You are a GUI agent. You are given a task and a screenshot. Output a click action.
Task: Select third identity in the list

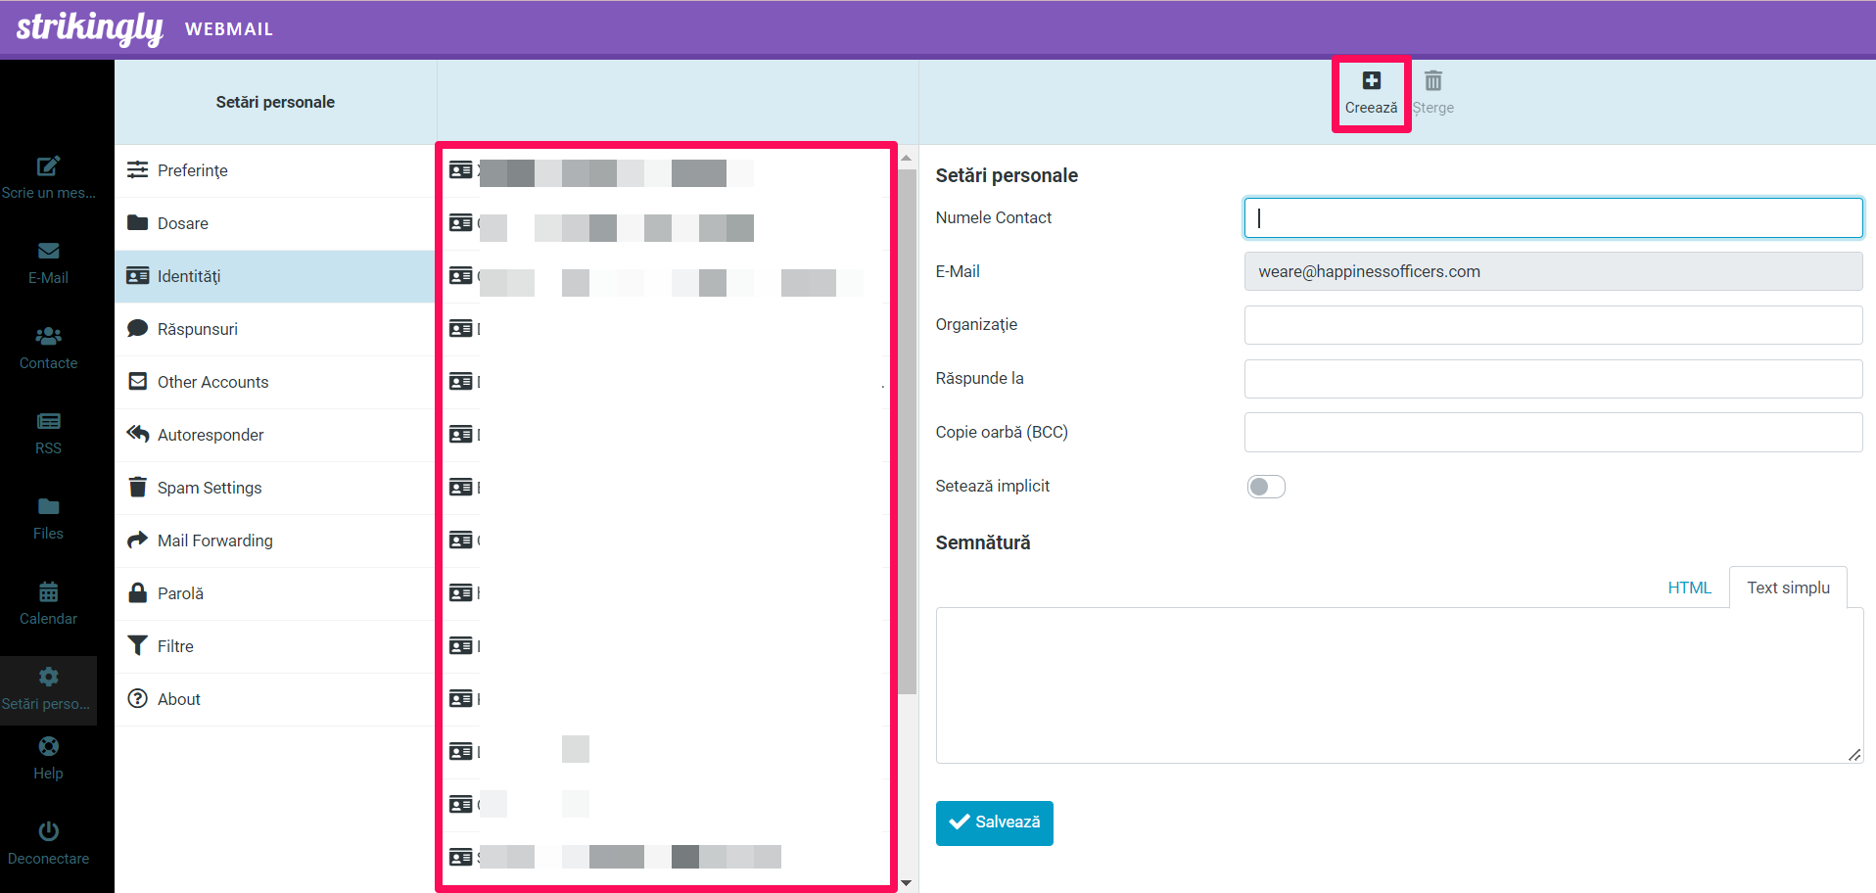click(666, 277)
